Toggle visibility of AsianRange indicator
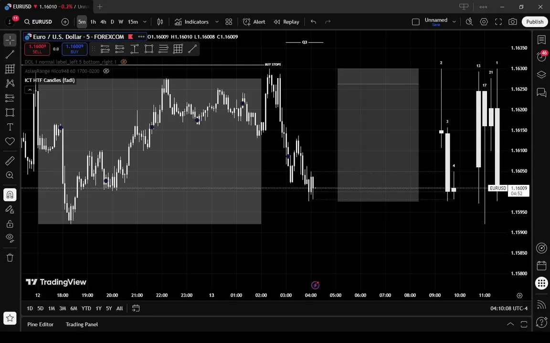Screen dimensions: 550x343 click(x=106, y=71)
